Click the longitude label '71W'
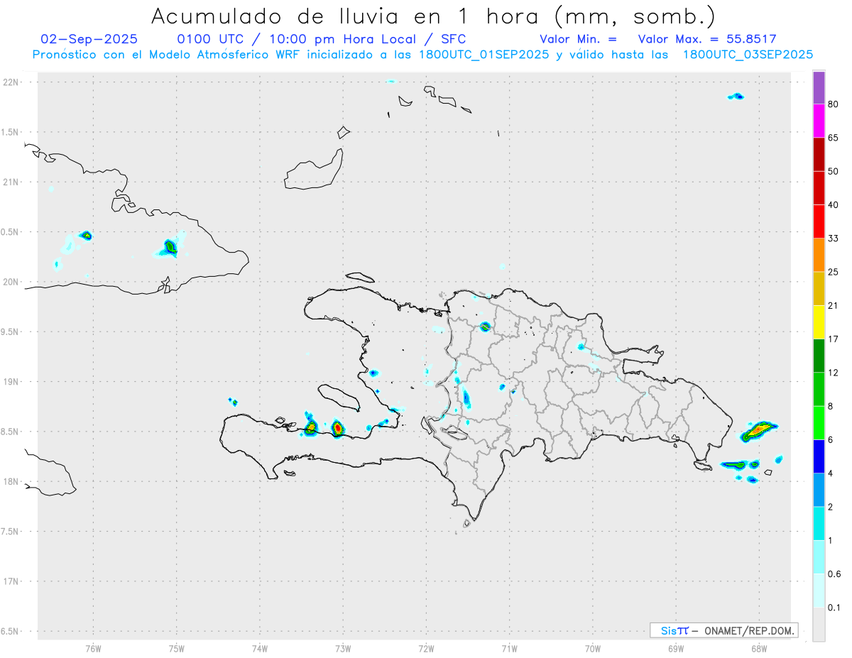This screenshot has height=658, width=852. pos(509,648)
